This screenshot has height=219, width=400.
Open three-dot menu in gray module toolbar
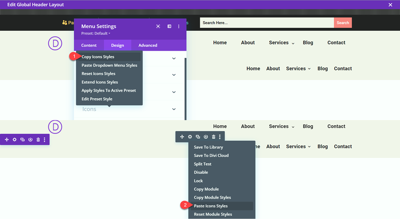tap(220, 137)
